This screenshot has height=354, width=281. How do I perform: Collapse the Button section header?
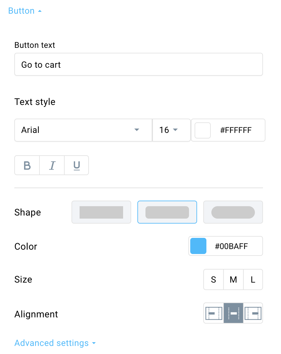pyautogui.click(x=25, y=11)
